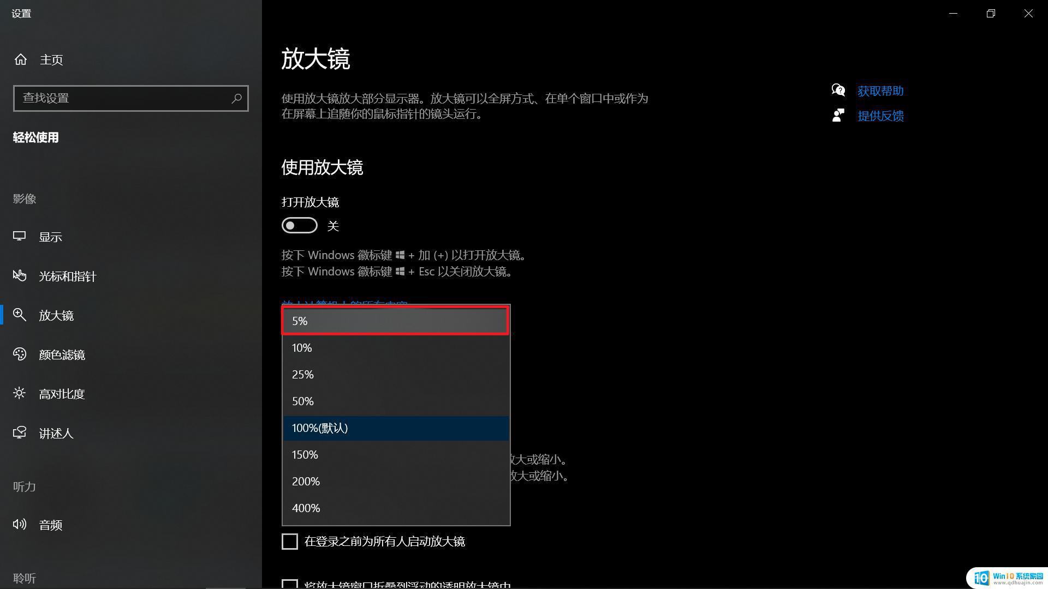Click the Narrator icon in the sidebar
Screen dimensions: 1048x589
tap(20, 432)
